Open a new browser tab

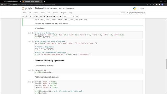click(x=44, y=2)
